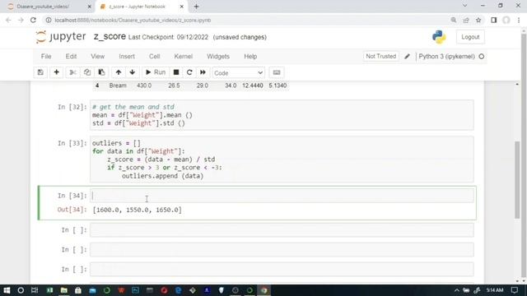Click the pencil edit mode icon
The height and width of the screenshot is (296, 527).
click(407, 57)
